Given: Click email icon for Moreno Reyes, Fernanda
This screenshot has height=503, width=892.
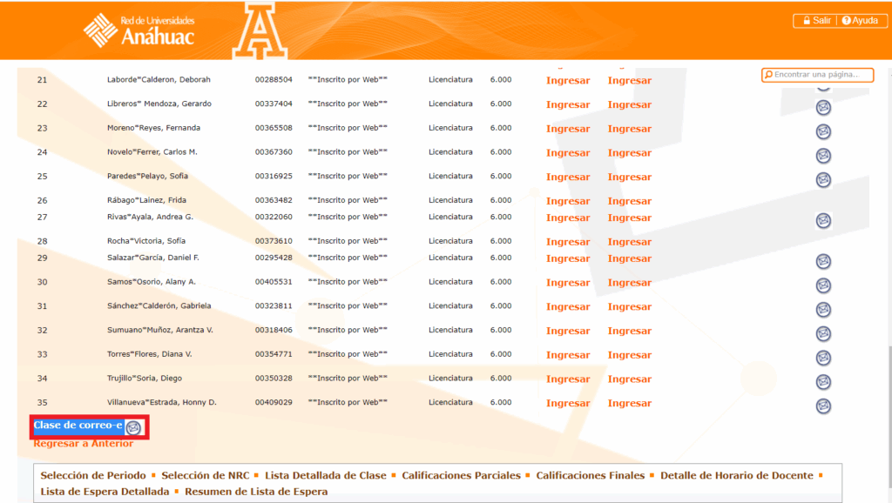Looking at the screenshot, I should click(822, 131).
